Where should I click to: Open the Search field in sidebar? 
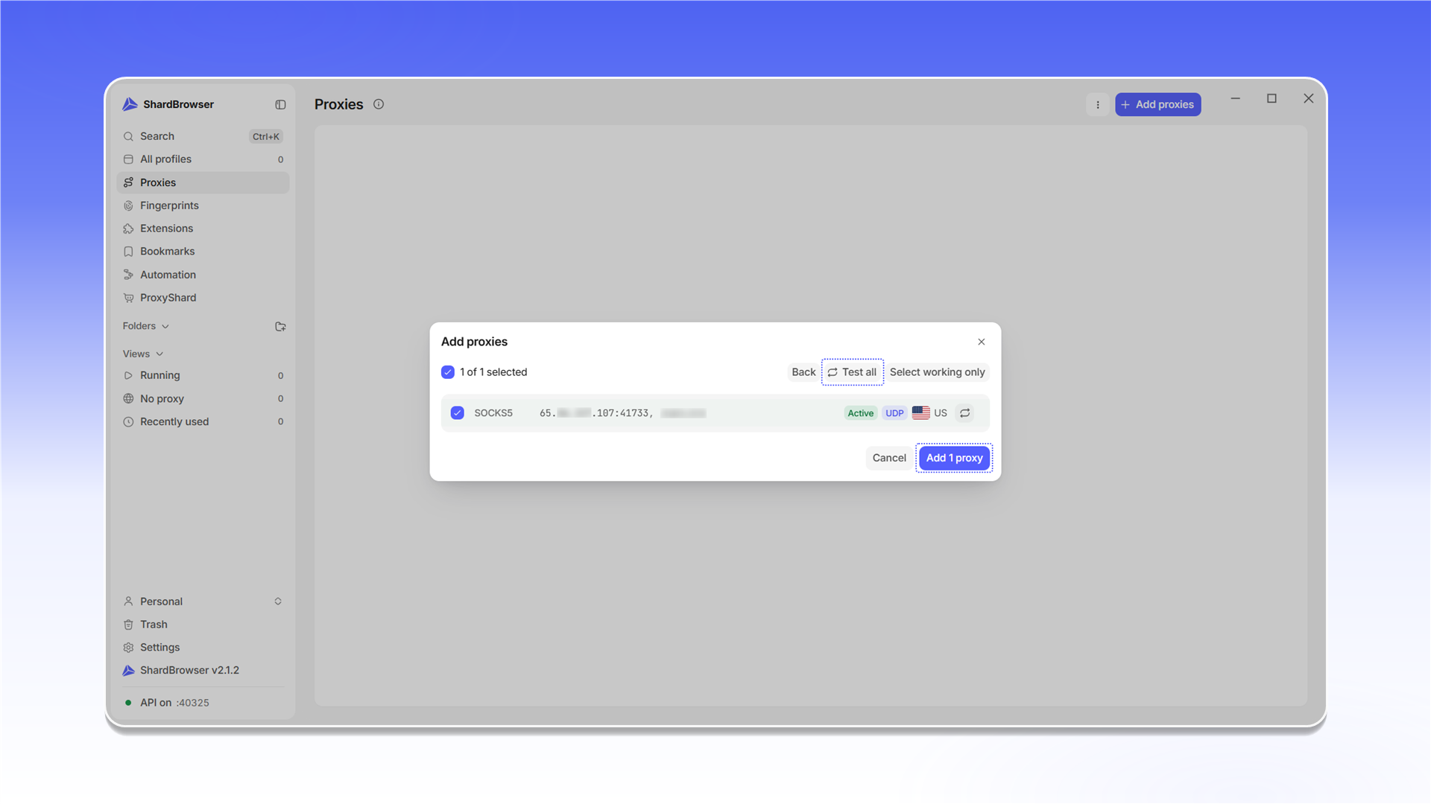(x=203, y=136)
